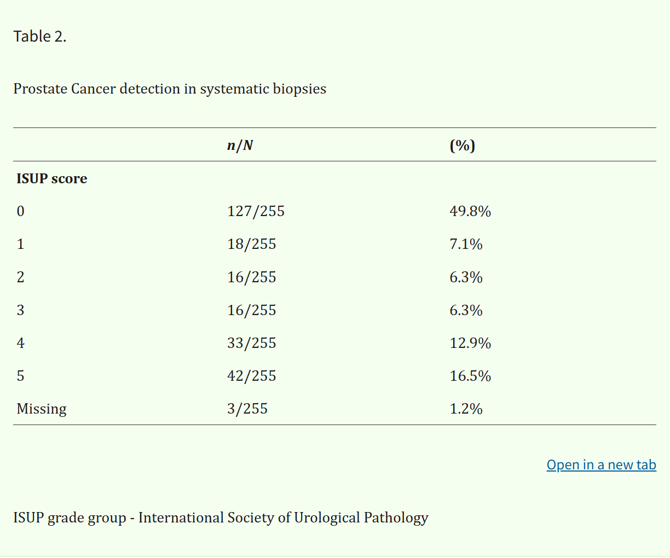Click the Table 2. heading text
670x558 pixels.
(40, 37)
